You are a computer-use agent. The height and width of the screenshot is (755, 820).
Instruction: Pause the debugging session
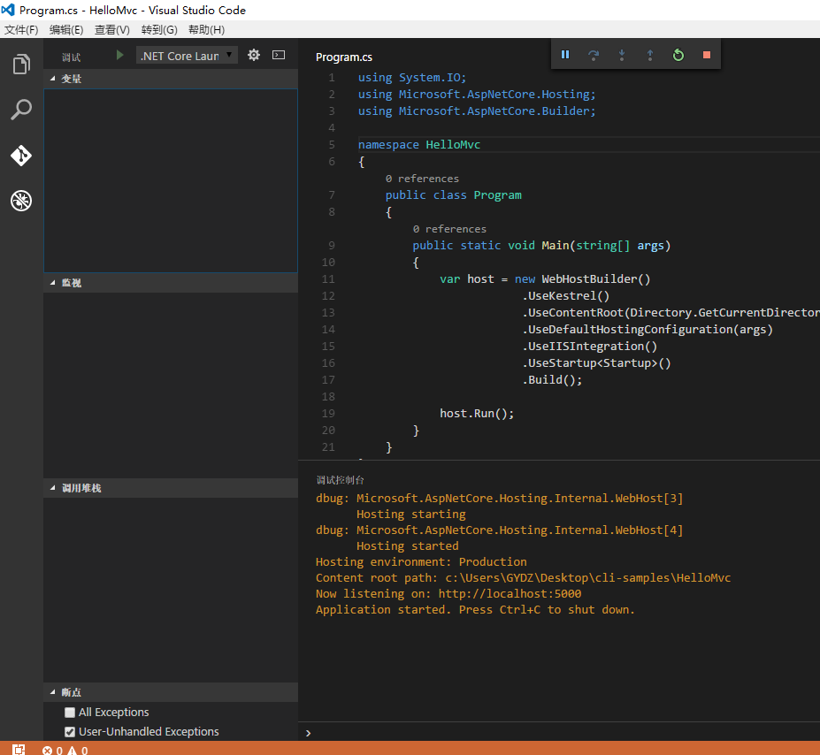pyautogui.click(x=565, y=54)
